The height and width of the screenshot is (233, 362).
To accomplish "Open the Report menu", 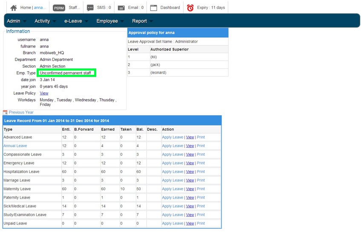I will pos(139,21).
